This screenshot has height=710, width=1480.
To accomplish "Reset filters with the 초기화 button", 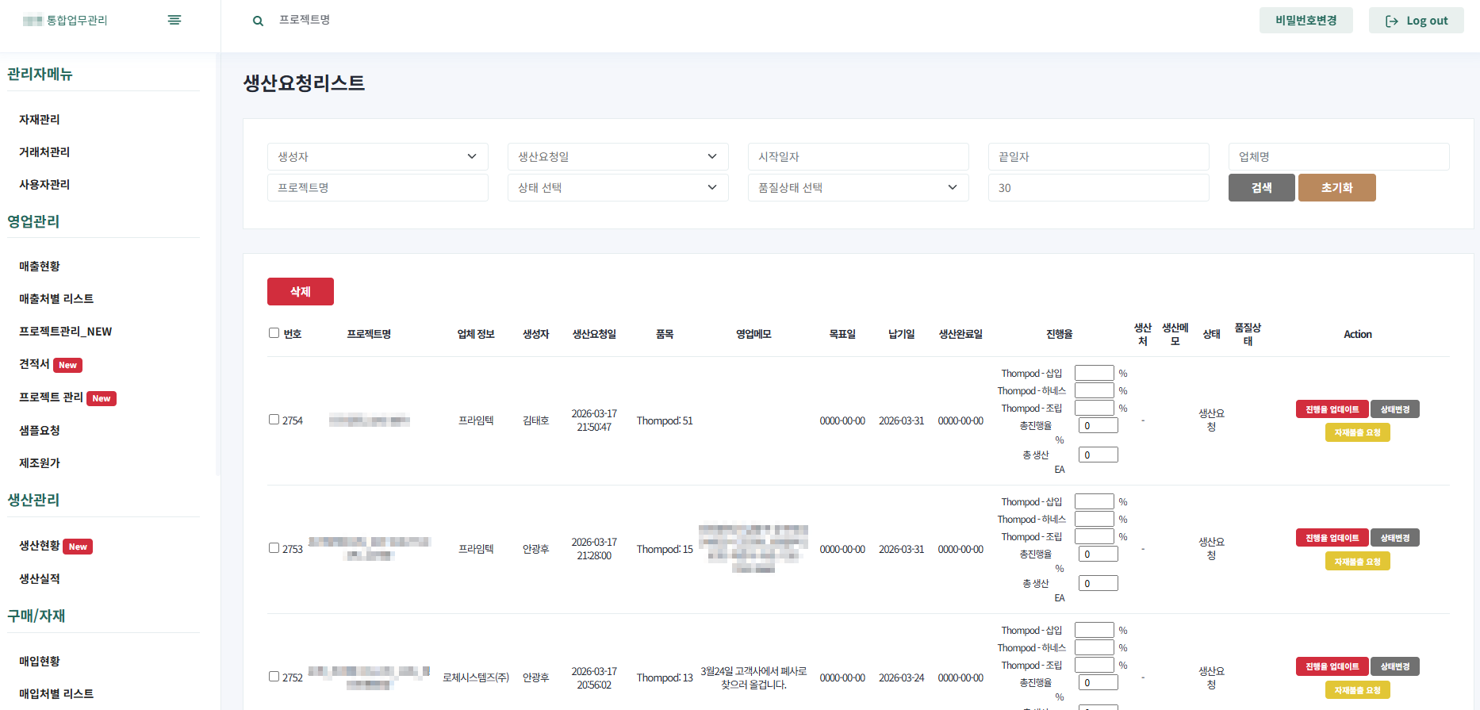I will (x=1336, y=188).
